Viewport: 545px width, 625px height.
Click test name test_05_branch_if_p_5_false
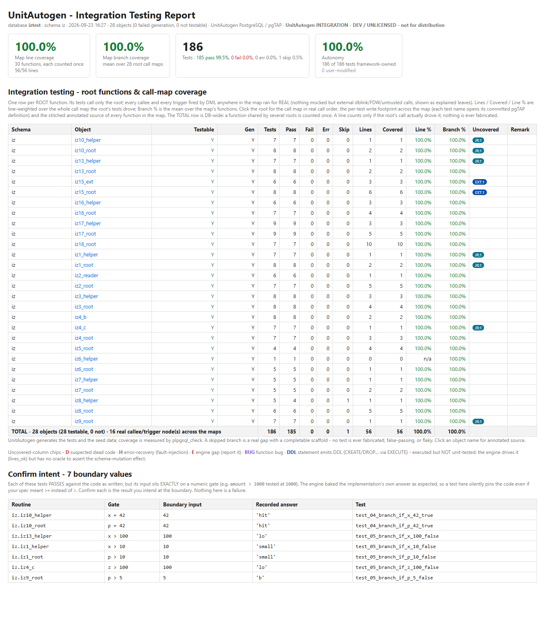tap(394, 578)
